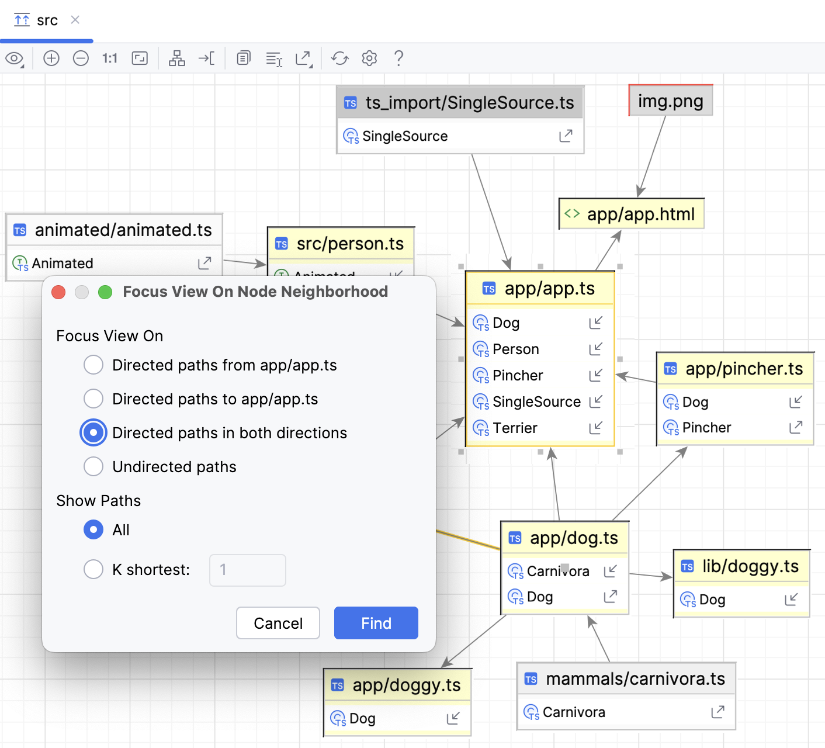Apply current layout icon in toolbar
The height and width of the screenshot is (748, 825).
click(177, 58)
